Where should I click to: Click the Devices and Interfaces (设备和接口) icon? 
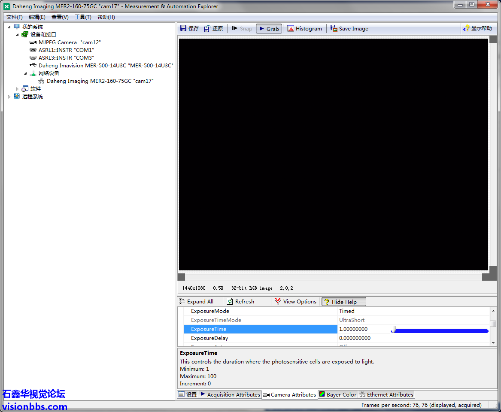tap(25, 34)
